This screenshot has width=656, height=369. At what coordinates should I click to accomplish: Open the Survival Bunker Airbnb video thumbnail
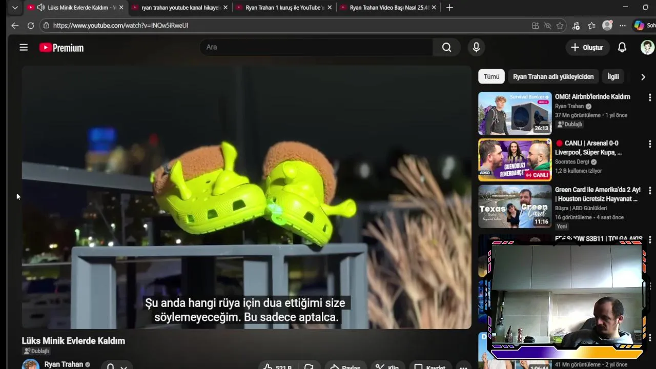515,113
